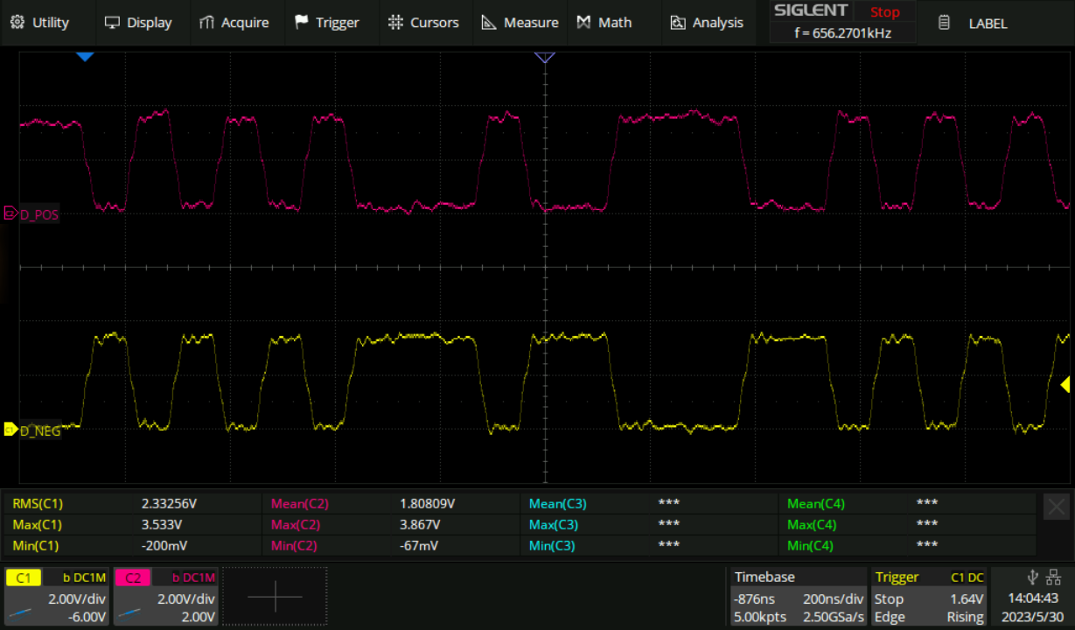Click the empty add-channel plus box
This screenshot has height=630, width=1075.
click(x=275, y=597)
